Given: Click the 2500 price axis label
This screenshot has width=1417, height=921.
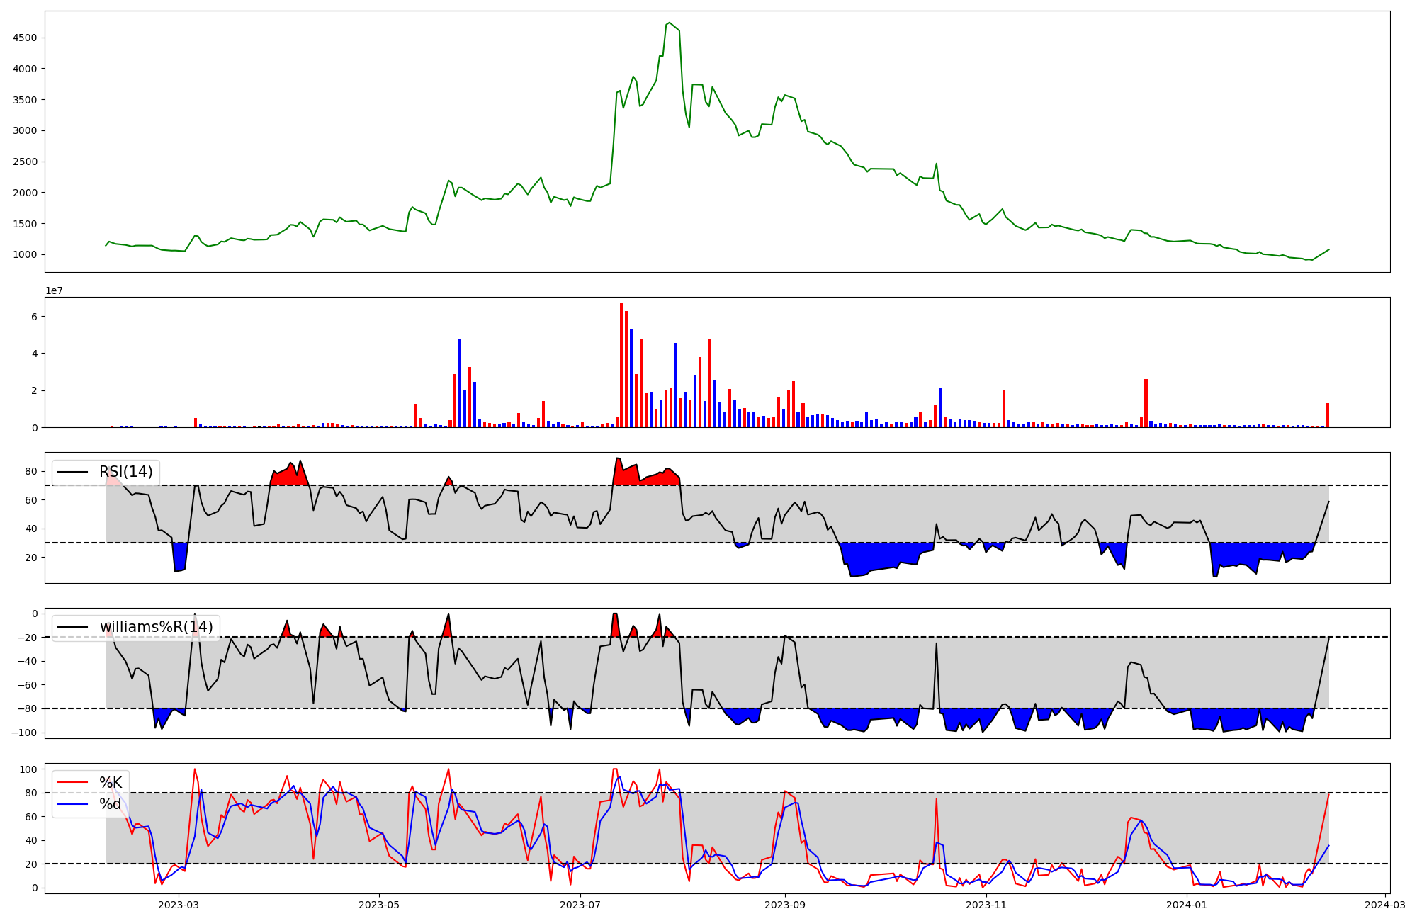Looking at the screenshot, I should coord(26,162).
